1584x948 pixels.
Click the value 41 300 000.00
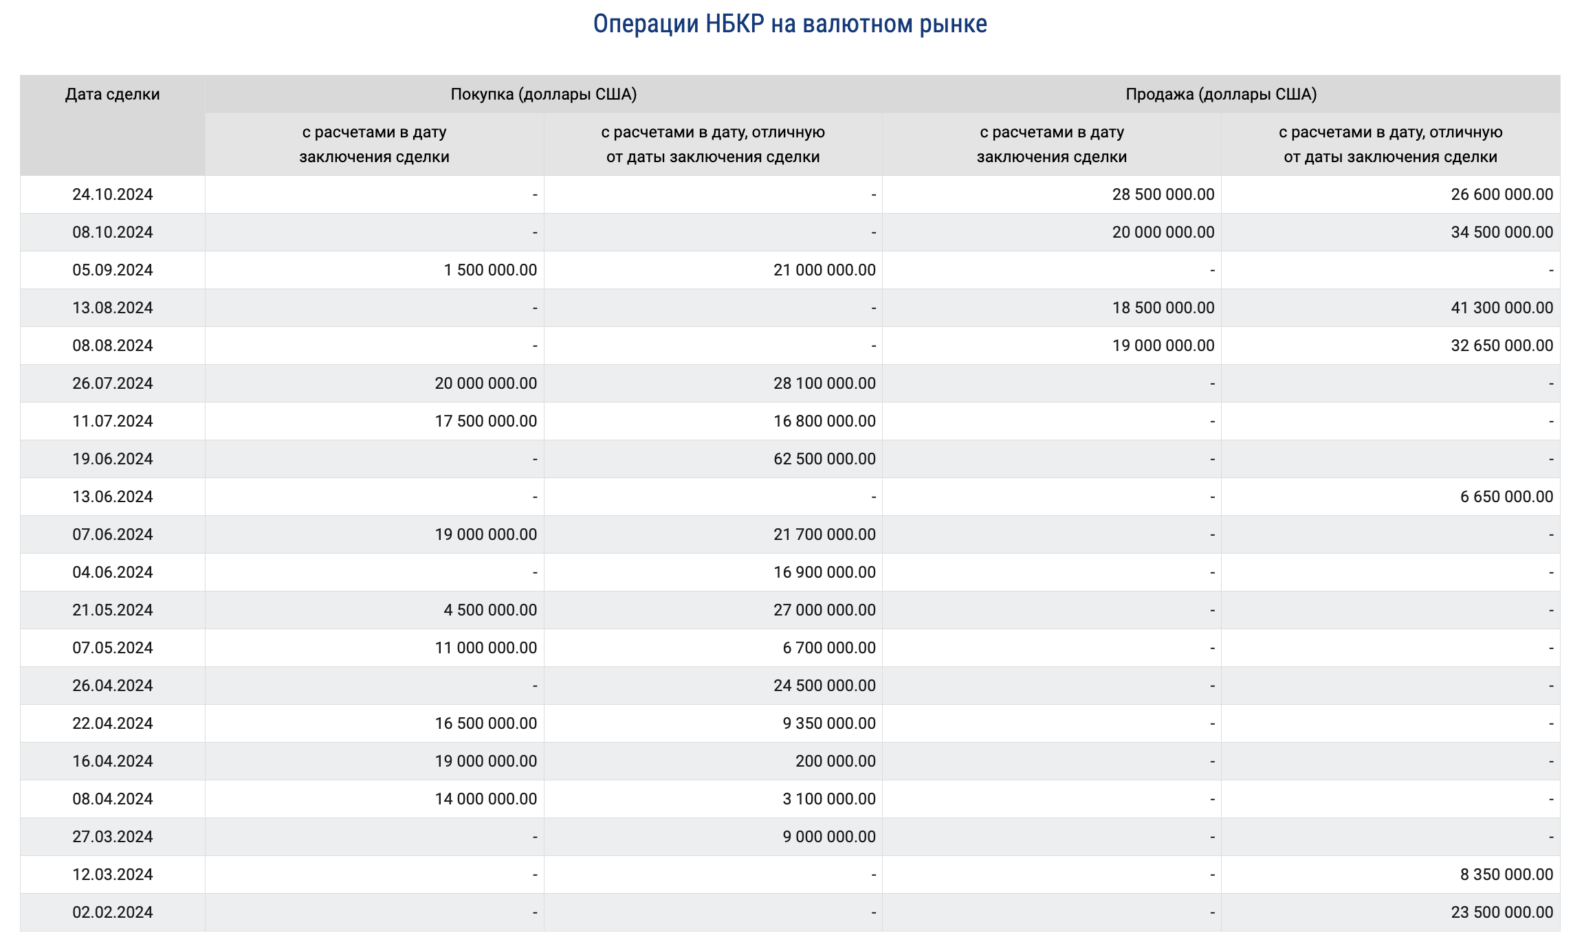click(1501, 308)
